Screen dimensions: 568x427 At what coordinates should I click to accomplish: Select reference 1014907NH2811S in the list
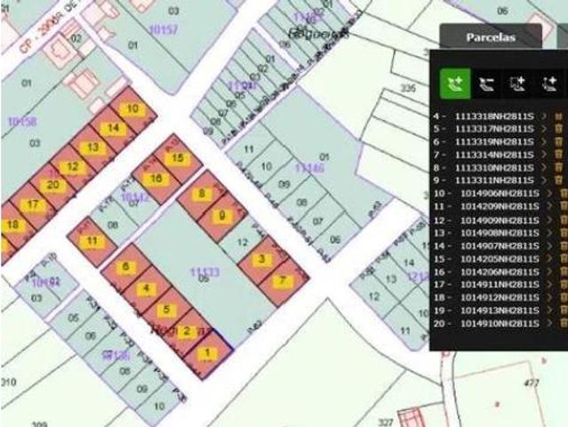(500, 246)
